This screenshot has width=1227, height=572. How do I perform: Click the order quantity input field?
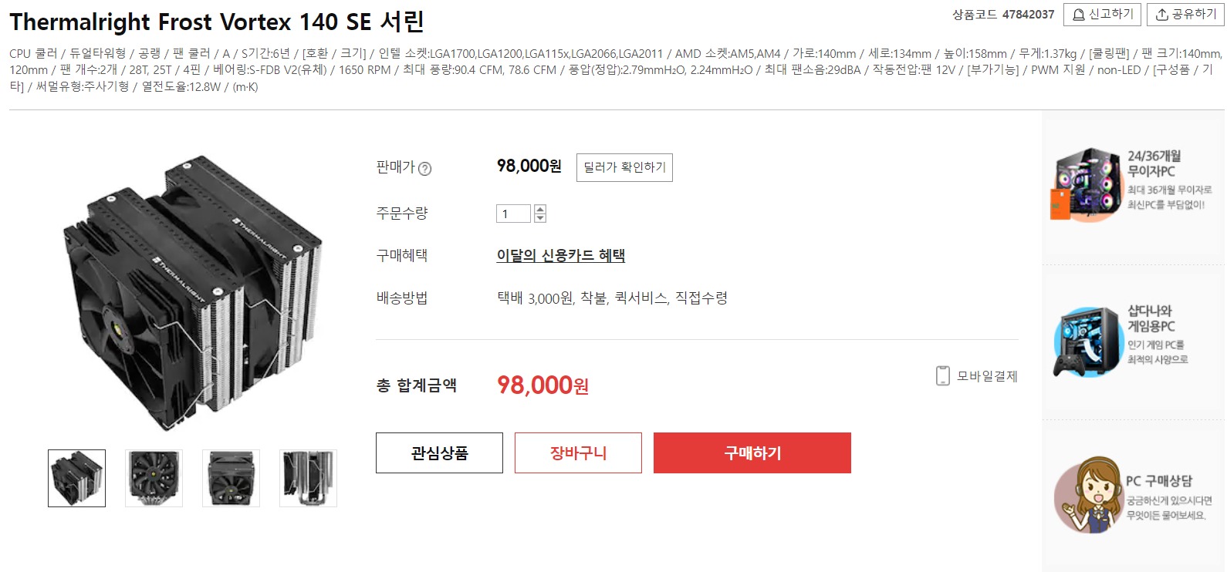pyautogui.click(x=513, y=214)
